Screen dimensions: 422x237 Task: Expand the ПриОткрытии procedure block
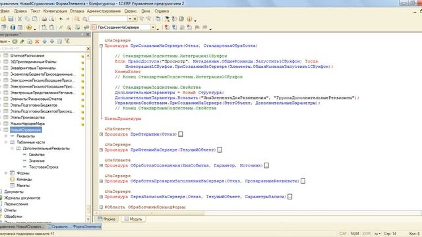[x=101, y=134]
